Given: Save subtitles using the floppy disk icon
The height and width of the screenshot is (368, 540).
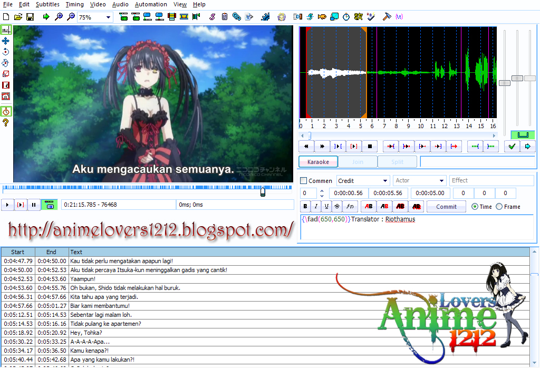Looking at the screenshot, I should (x=30, y=16).
